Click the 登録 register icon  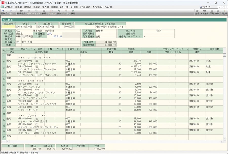pyautogui.click(x=197, y=12)
